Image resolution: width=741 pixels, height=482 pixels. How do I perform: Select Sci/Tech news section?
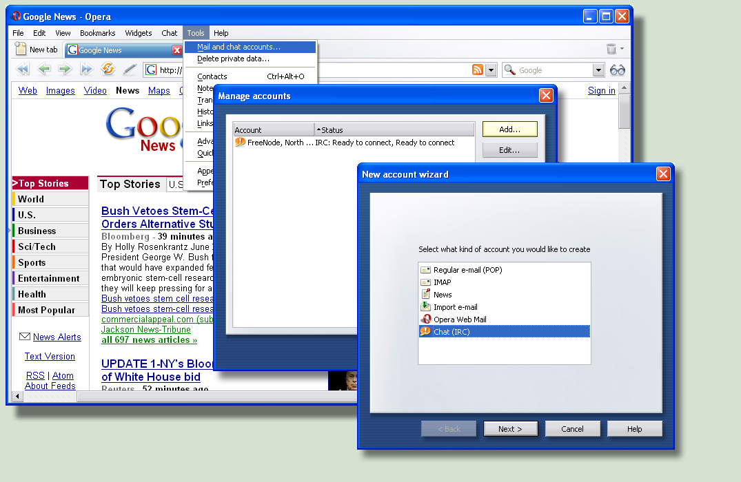coord(50,247)
